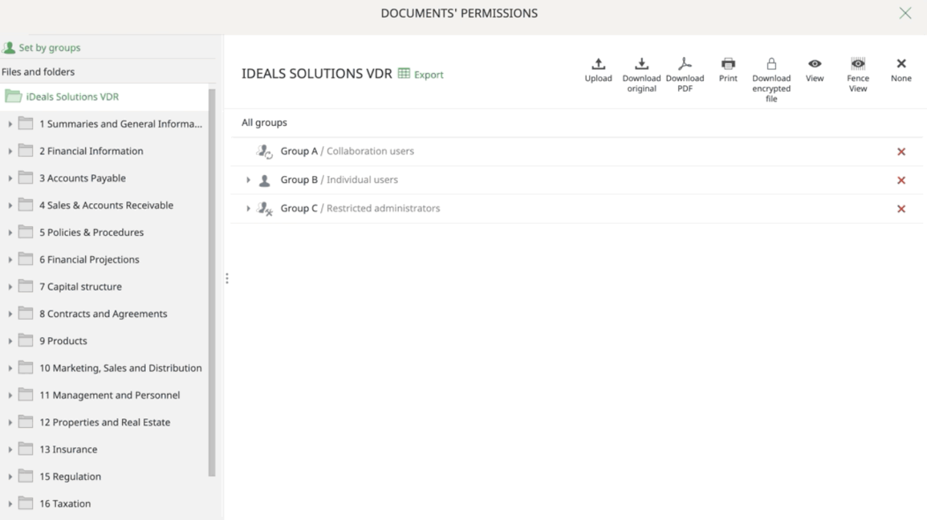Screen dimensions: 927x520
Task: Select the 16 Taxation folder
Action: click(65, 504)
